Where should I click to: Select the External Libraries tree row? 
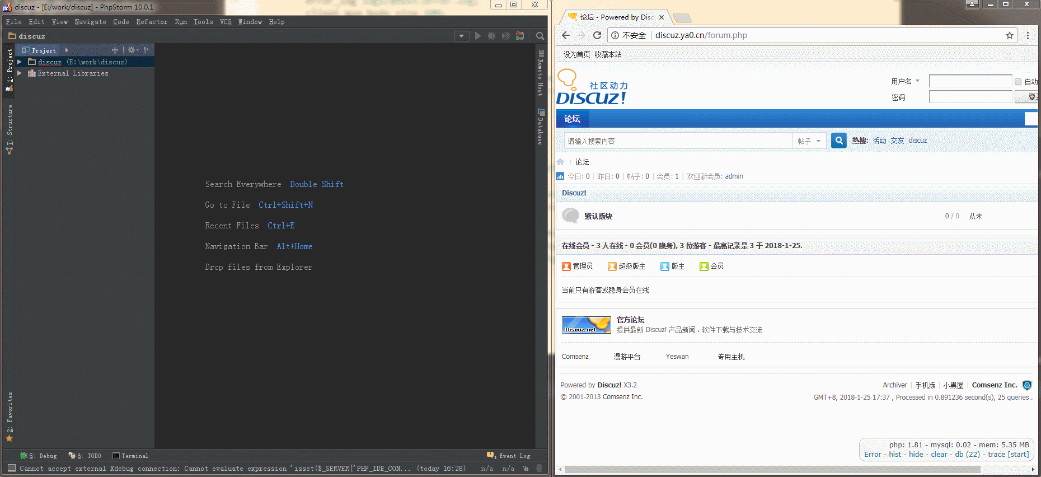point(85,73)
